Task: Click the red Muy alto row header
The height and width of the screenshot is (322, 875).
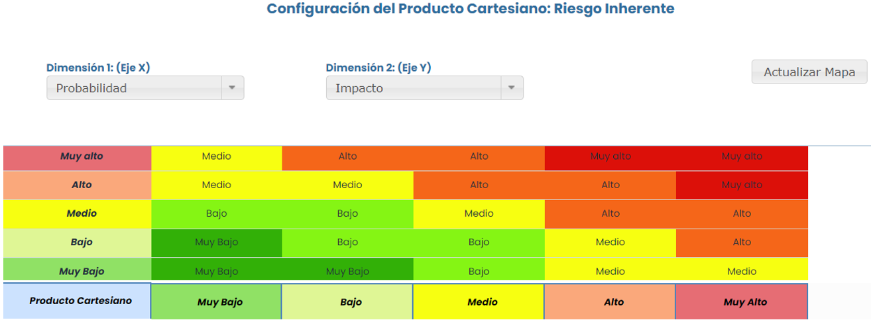Action: tap(77, 157)
